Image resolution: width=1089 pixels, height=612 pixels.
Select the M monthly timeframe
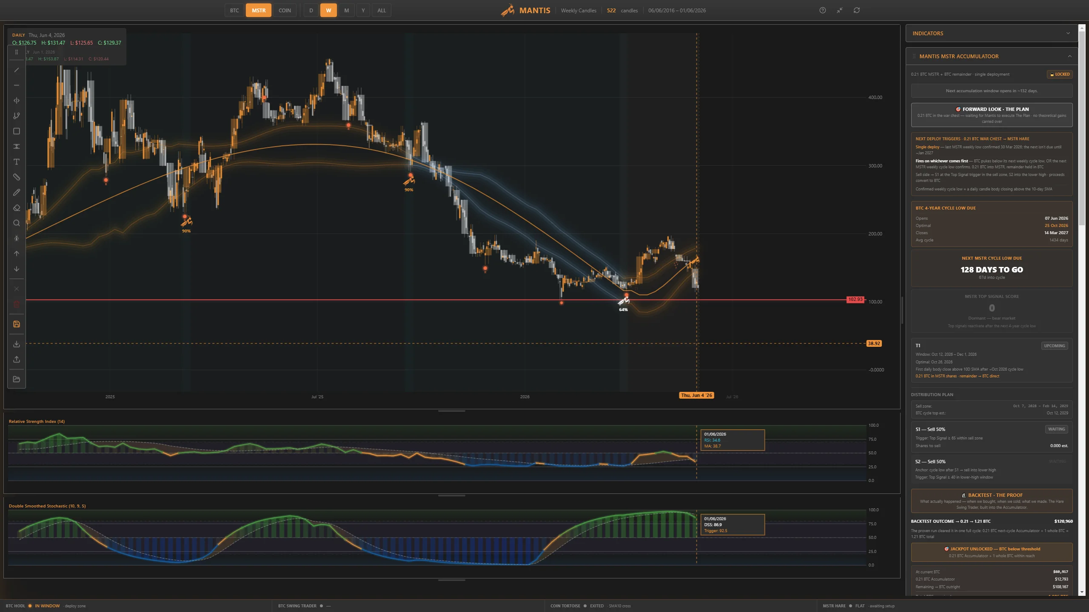point(347,11)
